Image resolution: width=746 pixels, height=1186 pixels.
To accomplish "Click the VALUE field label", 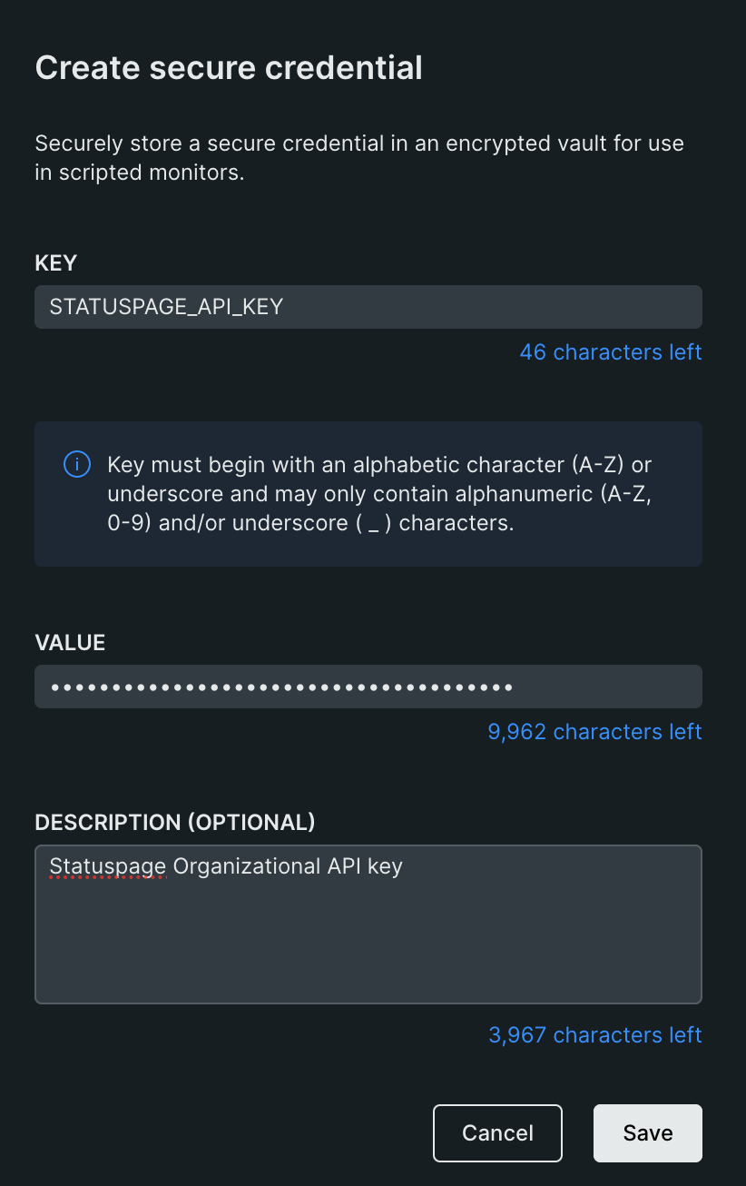I will click(x=70, y=643).
